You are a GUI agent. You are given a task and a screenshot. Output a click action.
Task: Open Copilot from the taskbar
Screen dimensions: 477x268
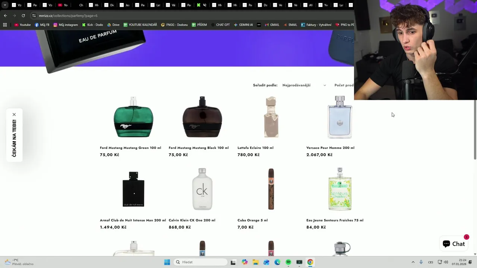coord(244,262)
